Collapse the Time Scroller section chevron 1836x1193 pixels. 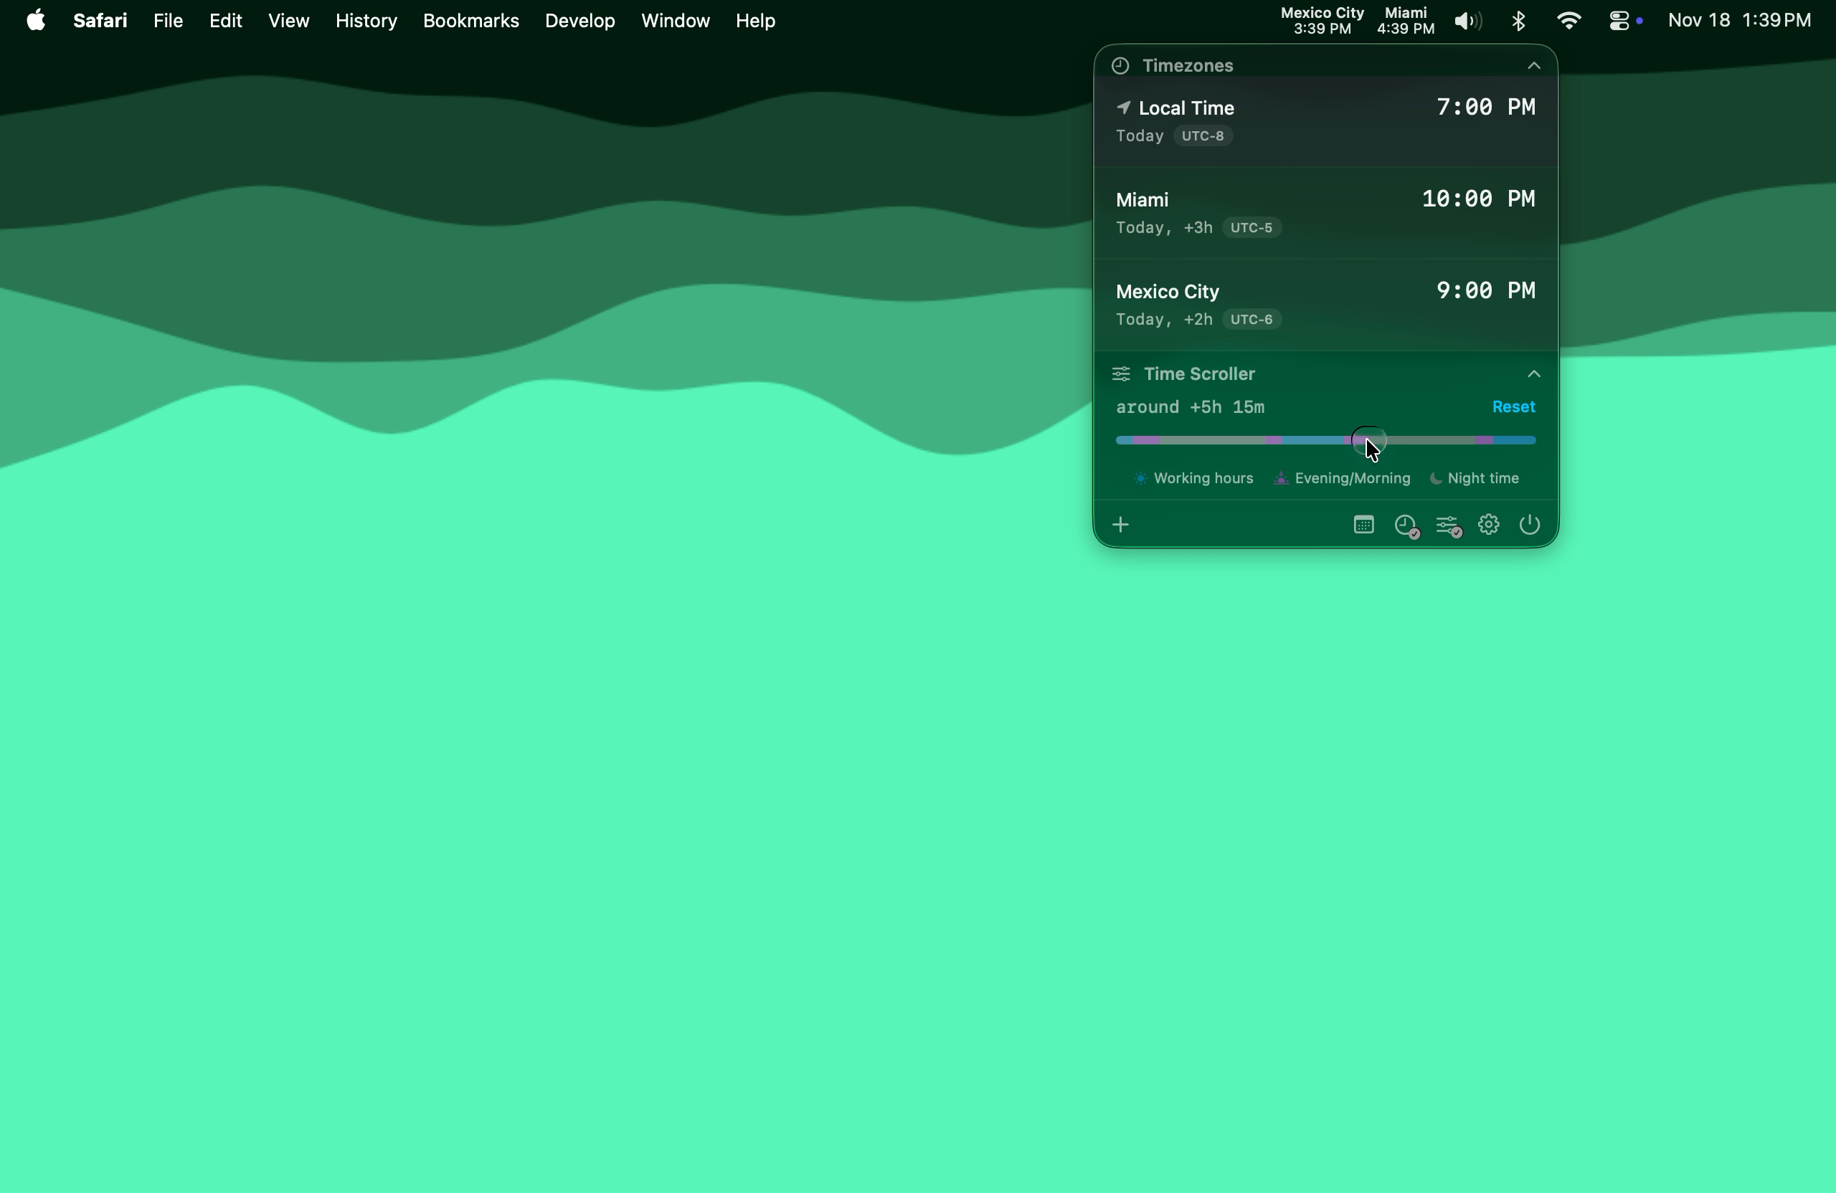pos(1533,374)
